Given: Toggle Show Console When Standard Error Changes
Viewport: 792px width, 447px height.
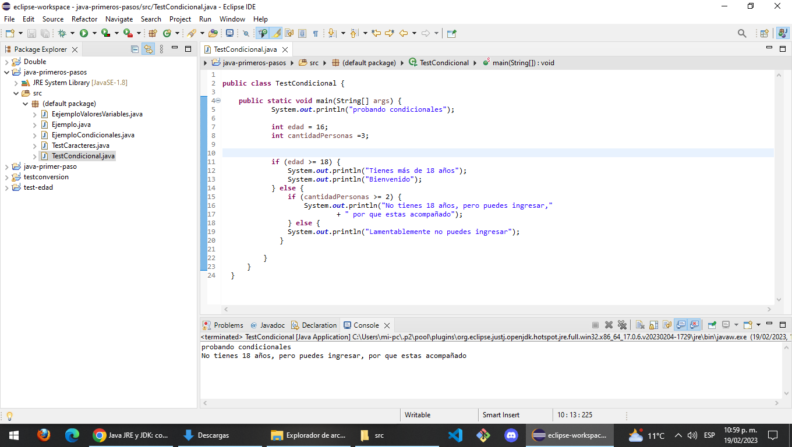Looking at the screenshot, I should [x=694, y=325].
